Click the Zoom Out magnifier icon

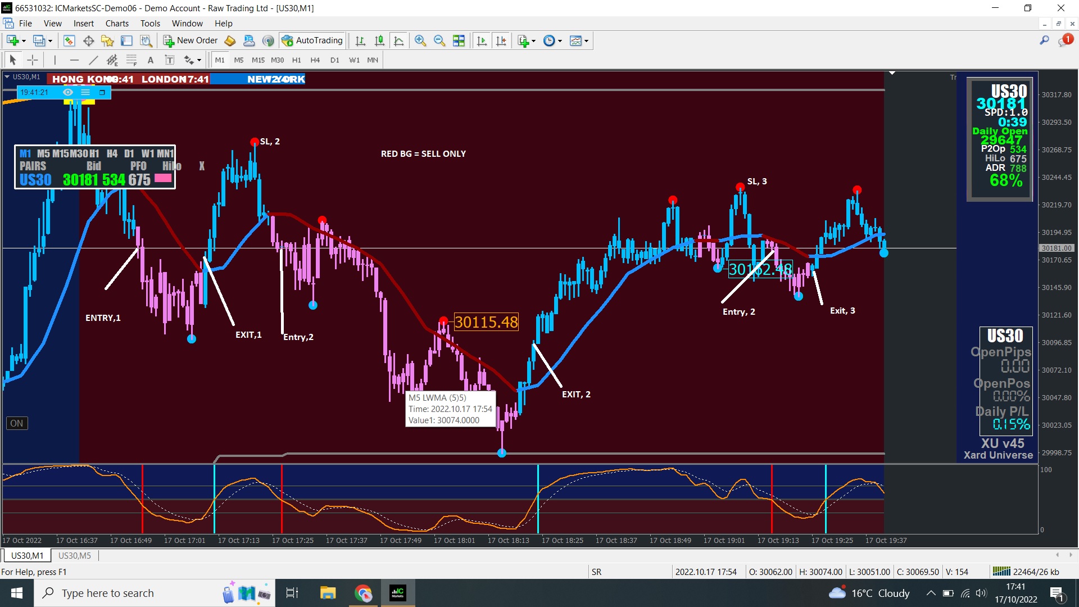tap(439, 40)
